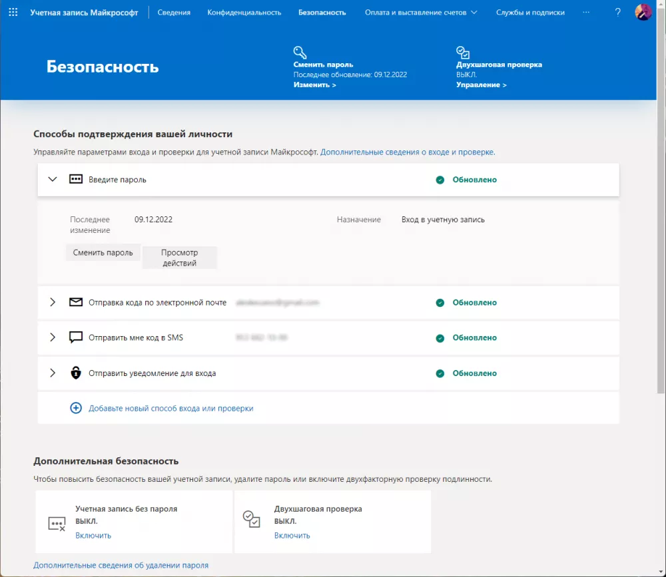Enable Двухшаговая проверка in additional security
The height and width of the screenshot is (577, 666).
pos(292,535)
